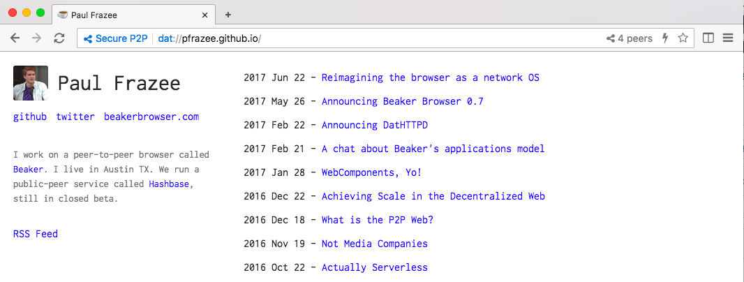744x282 pixels.
Task: Click the Secure P2P site info icon
Action: tap(89, 38)
